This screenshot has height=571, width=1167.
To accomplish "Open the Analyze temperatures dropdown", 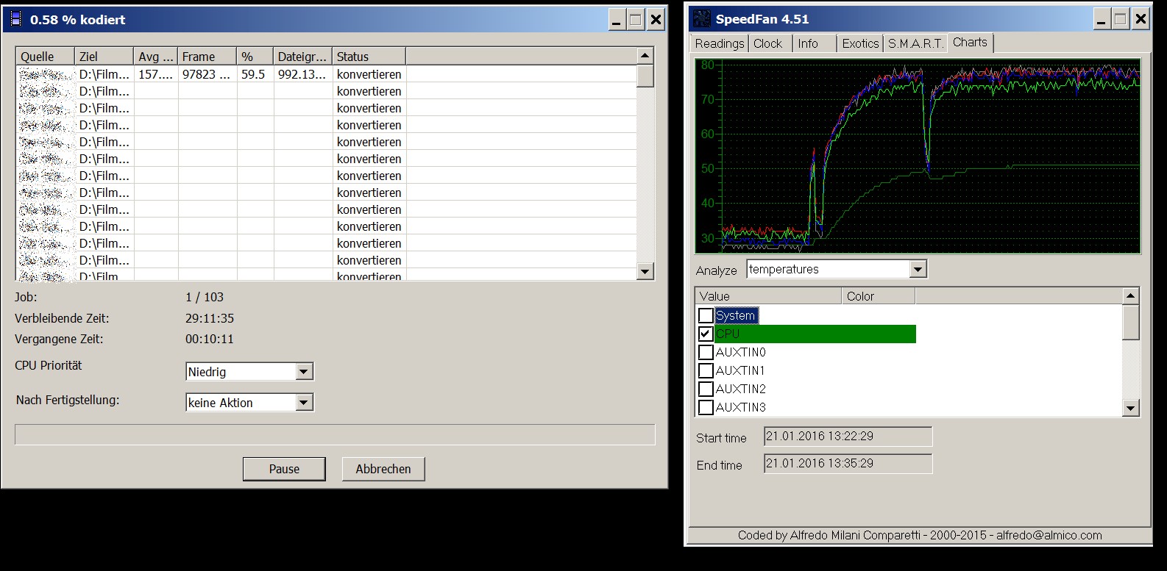I will pyautogui.click(x=918, y=269).
